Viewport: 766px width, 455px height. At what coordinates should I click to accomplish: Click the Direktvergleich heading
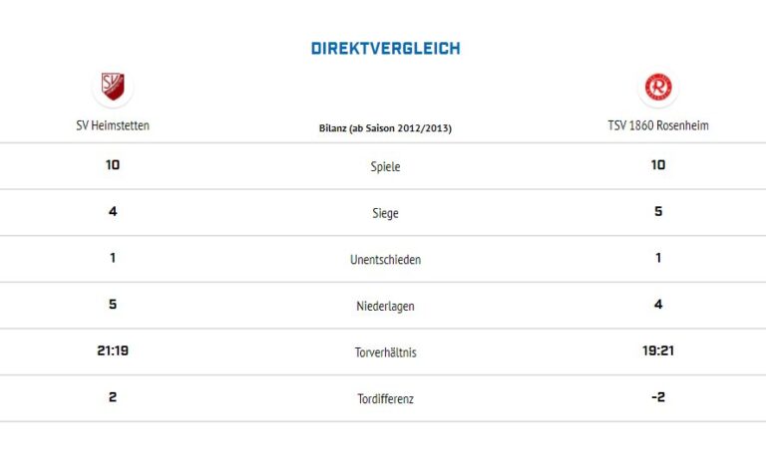[x=385, y=48]
